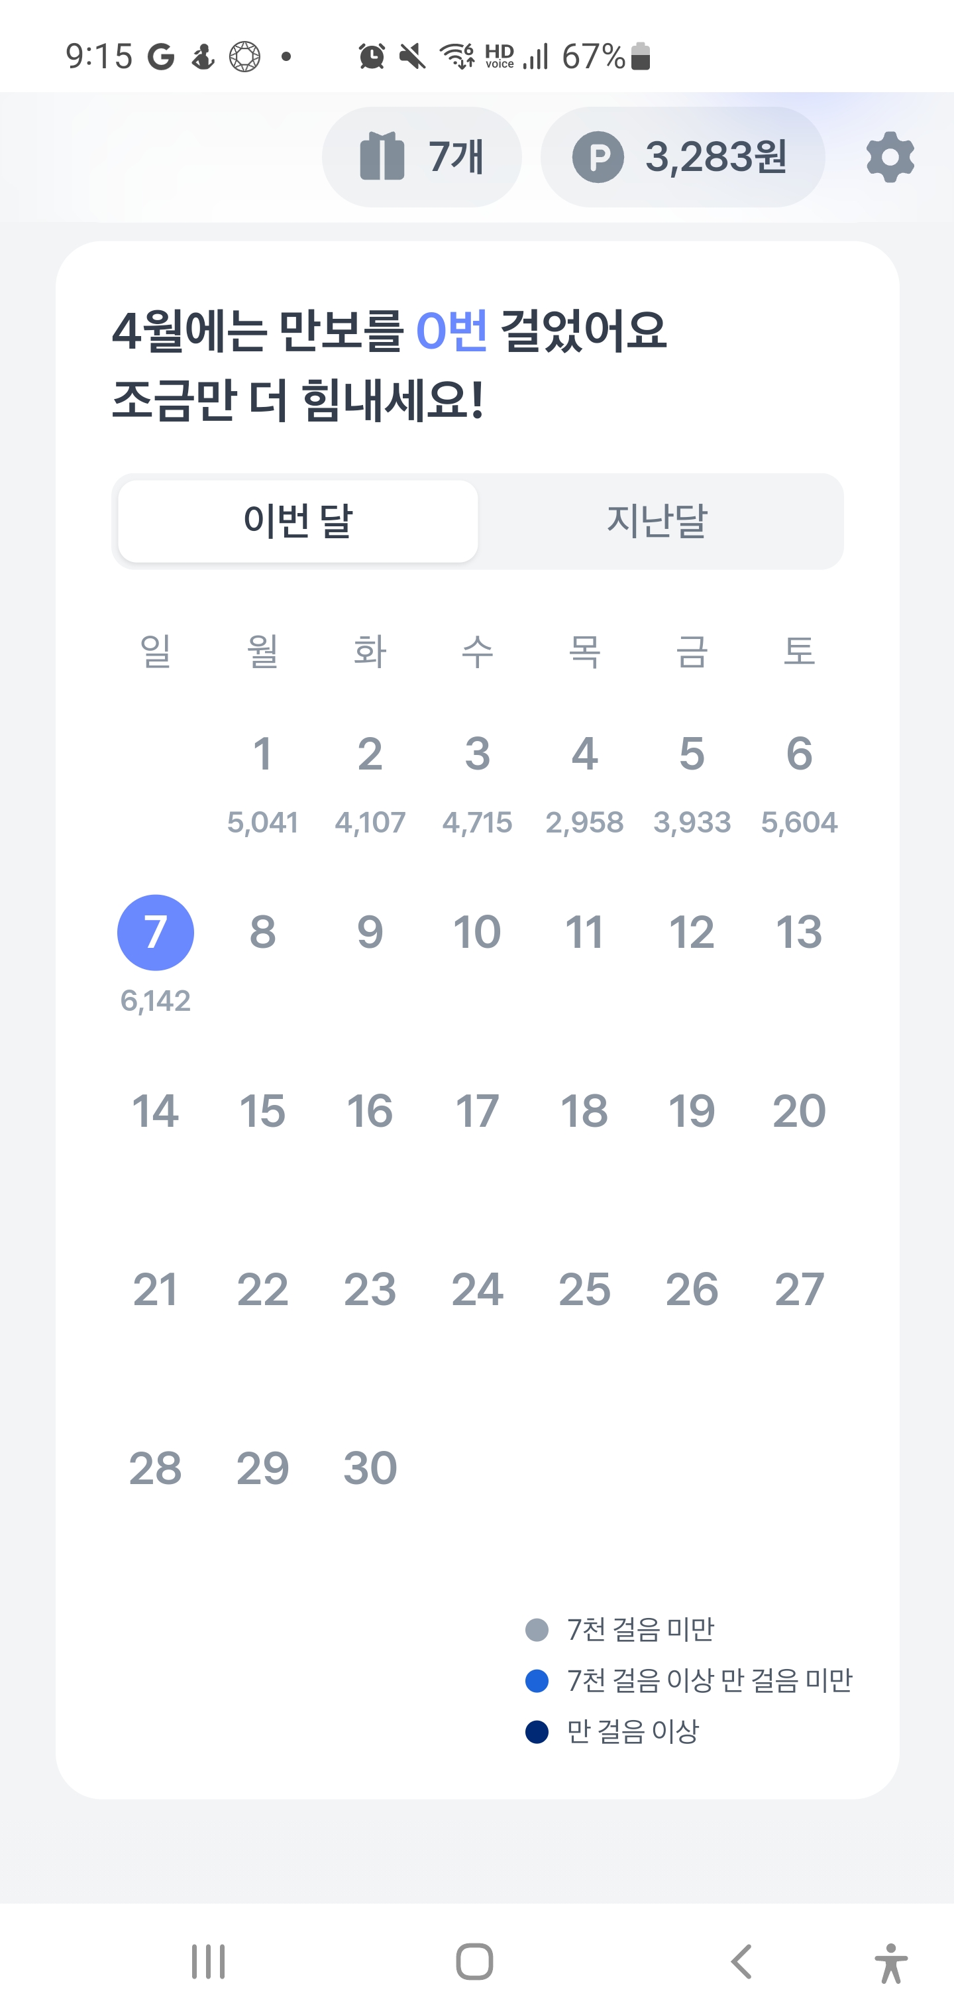Image resolution: width=954 pixels, height=2015 pixels.
Task: Tap the gift box icon showing 7개
Action: pyautogui.click(x=382, y=156)
